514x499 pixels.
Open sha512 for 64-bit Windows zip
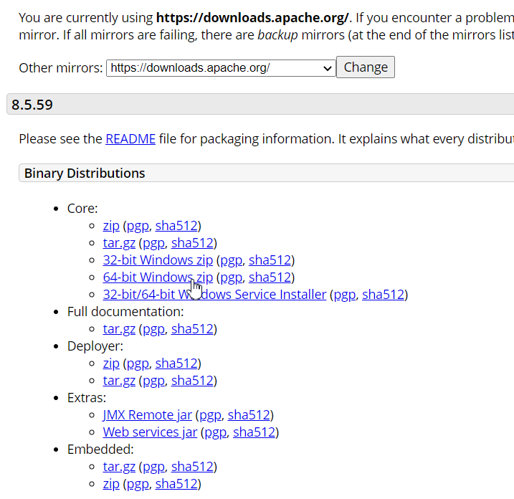click(x=270, y=277)
